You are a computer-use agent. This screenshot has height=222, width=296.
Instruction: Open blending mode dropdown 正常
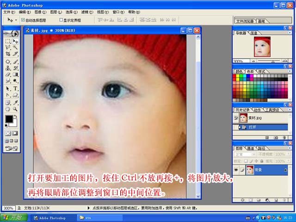coord(245,154)
